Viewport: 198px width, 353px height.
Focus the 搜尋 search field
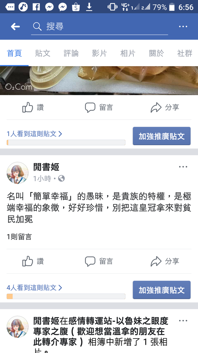coord(99,27)
